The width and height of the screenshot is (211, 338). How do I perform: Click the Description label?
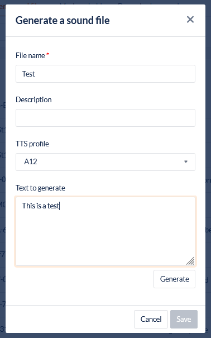(33, 100)
